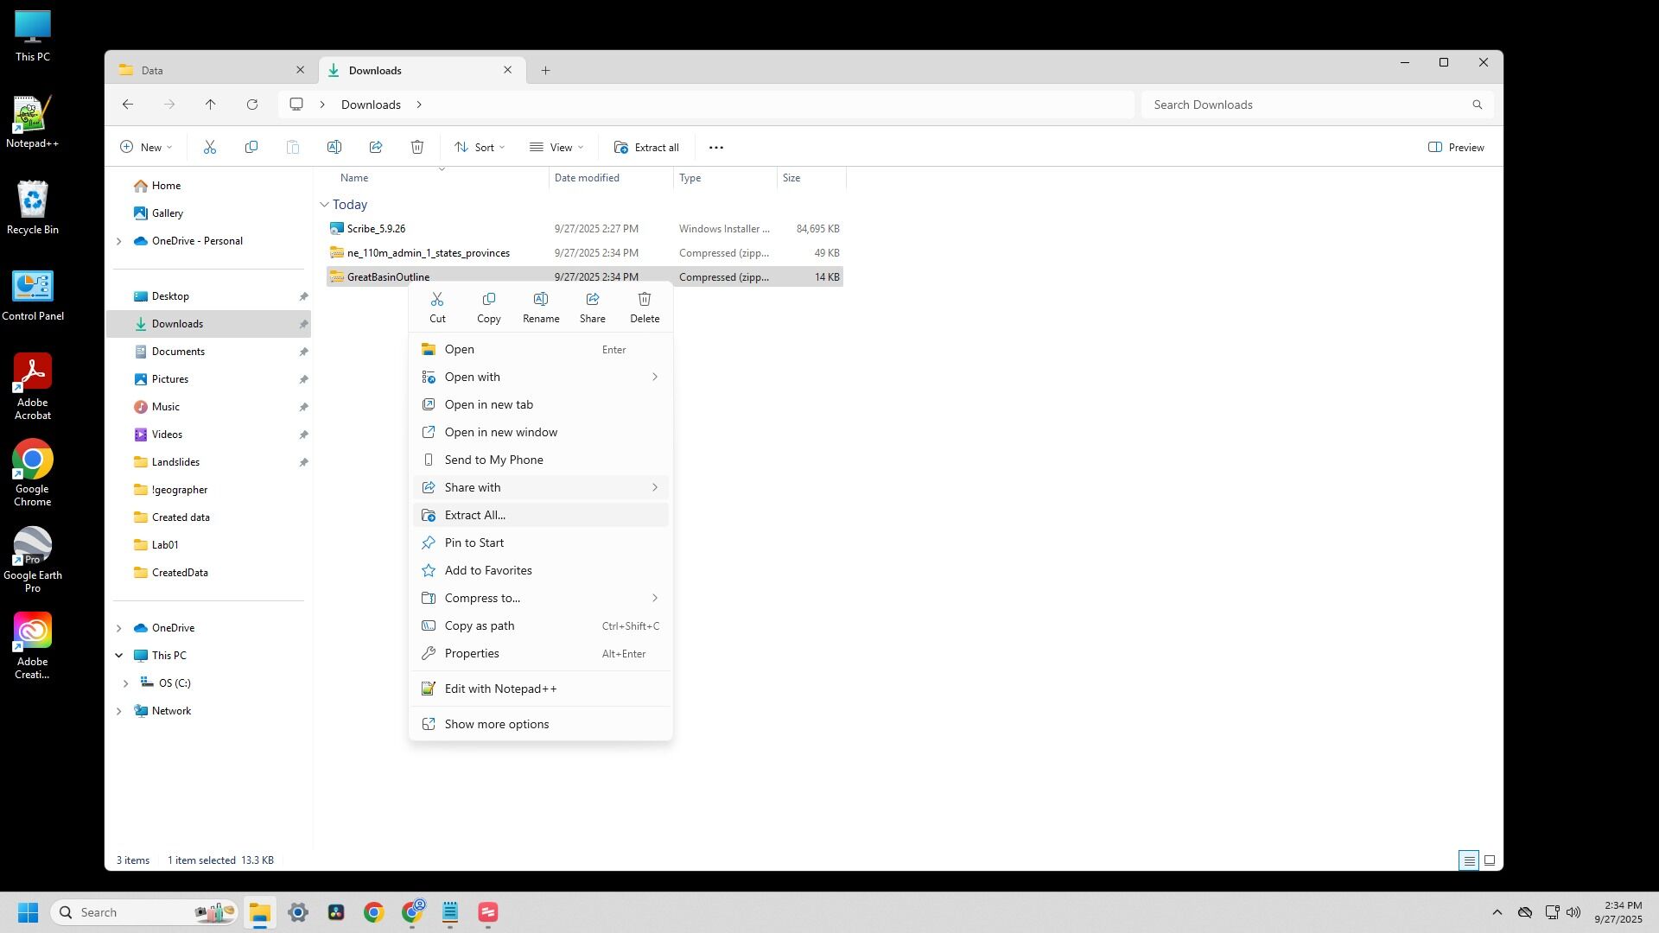Viewport: 1659px width, 933px height.
Task: Click Rename icon in context menu
Action: click(541, 307)
